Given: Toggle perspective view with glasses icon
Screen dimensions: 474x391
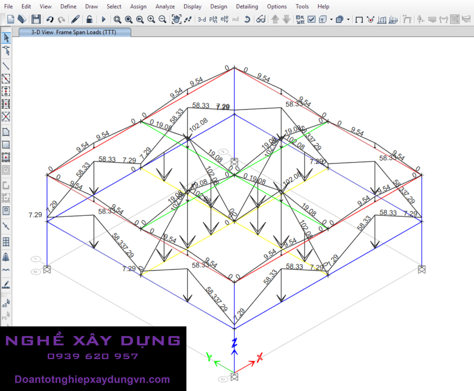Looking at the screenshot, I should pyautogui.click(x=261, y=19).
